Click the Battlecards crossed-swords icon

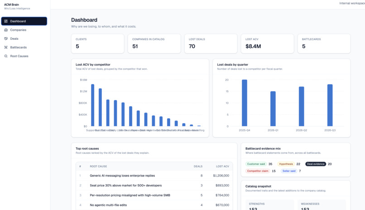(6, 47)
